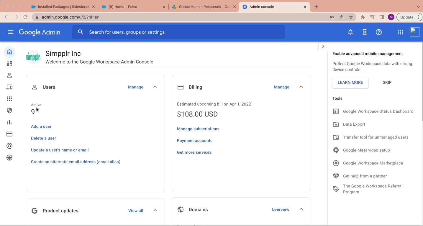Click the notifications bell

click(350, 32)
